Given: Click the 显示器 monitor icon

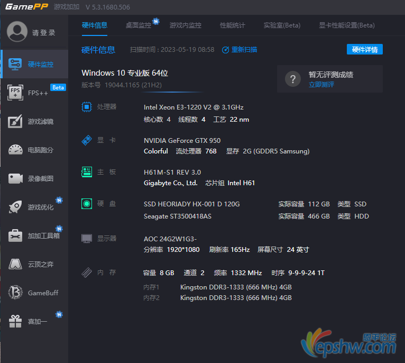Looking at the screenshot, I should coord(87,238).
